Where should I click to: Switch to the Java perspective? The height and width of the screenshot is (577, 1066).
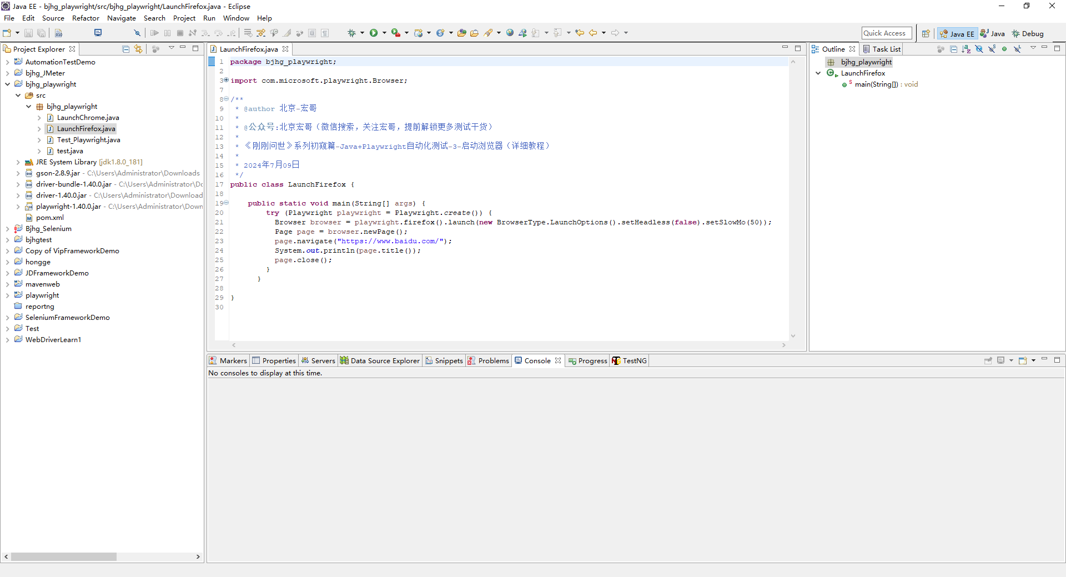(x=992, y=34)
